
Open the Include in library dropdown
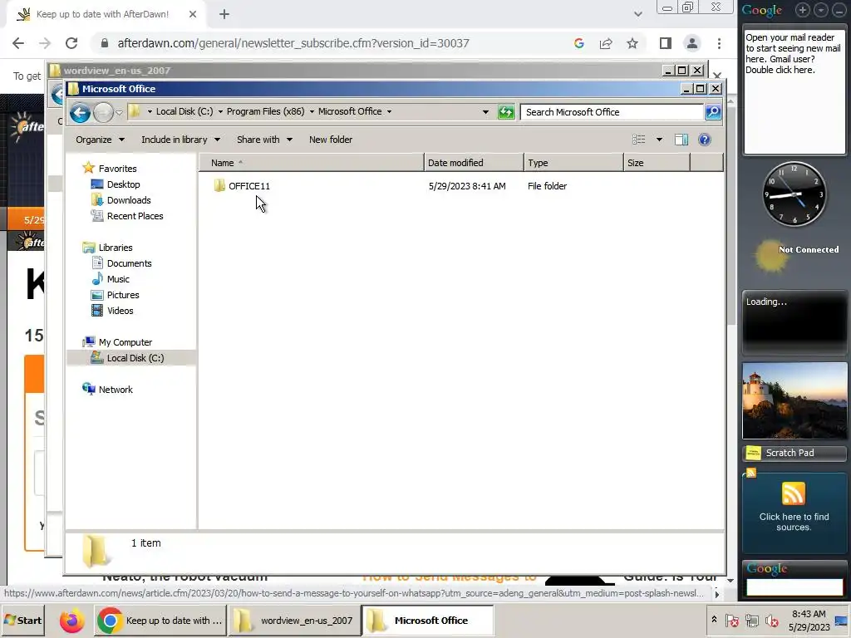tap(180, 140)
